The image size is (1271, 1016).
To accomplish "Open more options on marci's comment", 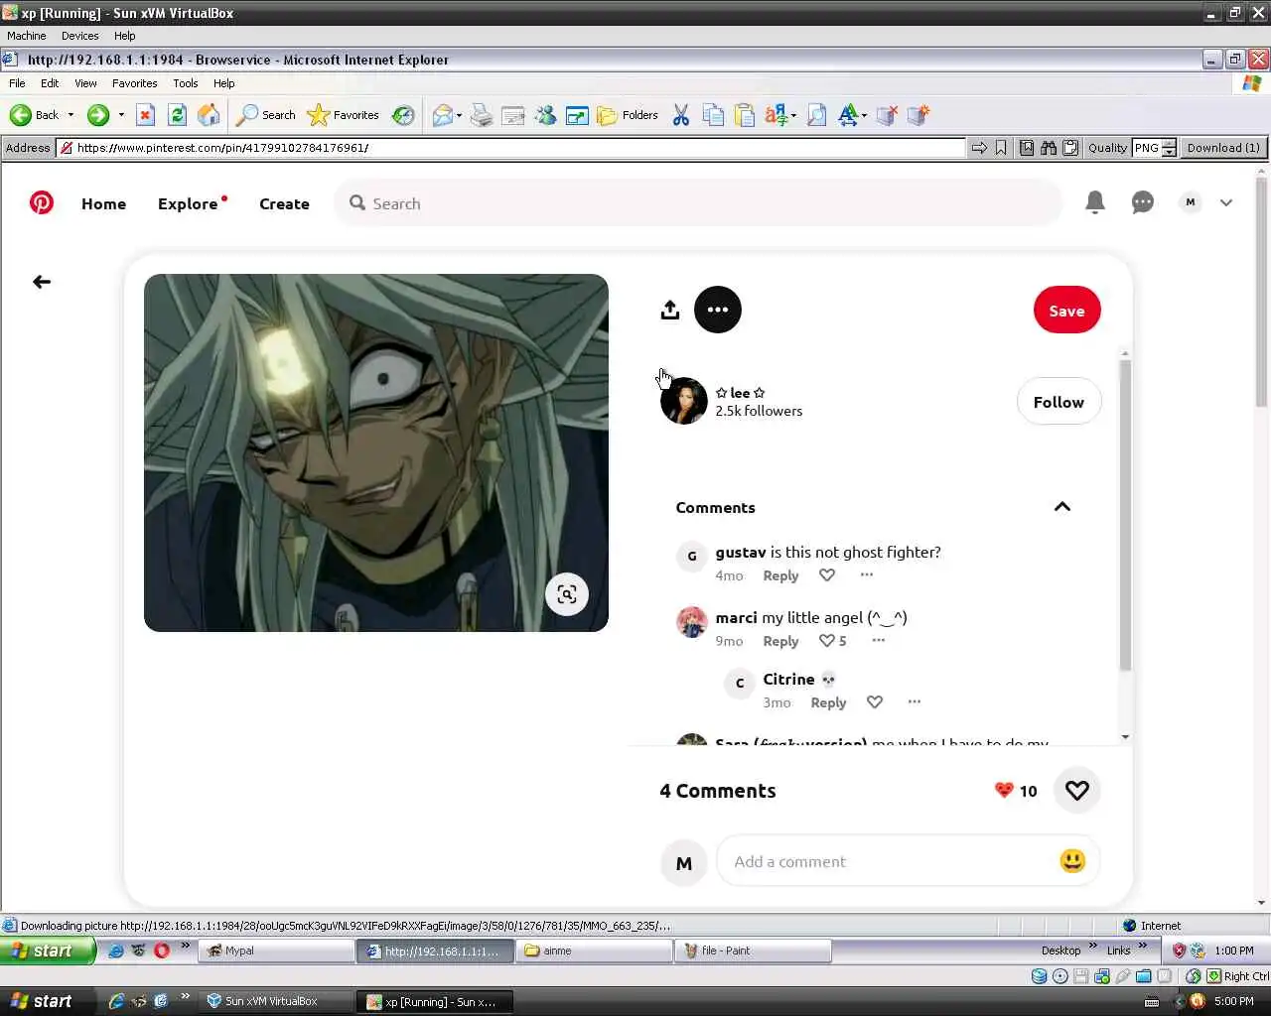I will (879, 640).
